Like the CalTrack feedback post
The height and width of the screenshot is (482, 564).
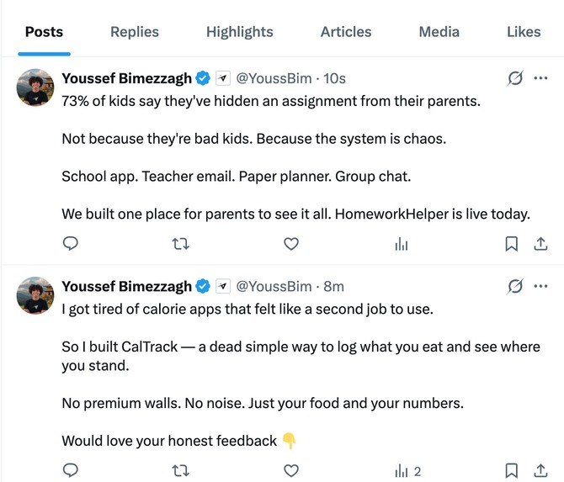pos(291,470)
